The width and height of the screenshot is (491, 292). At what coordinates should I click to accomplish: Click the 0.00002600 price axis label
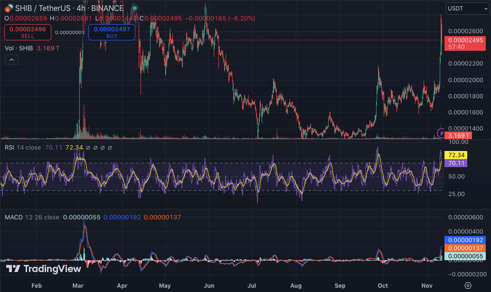click(466, 31)
